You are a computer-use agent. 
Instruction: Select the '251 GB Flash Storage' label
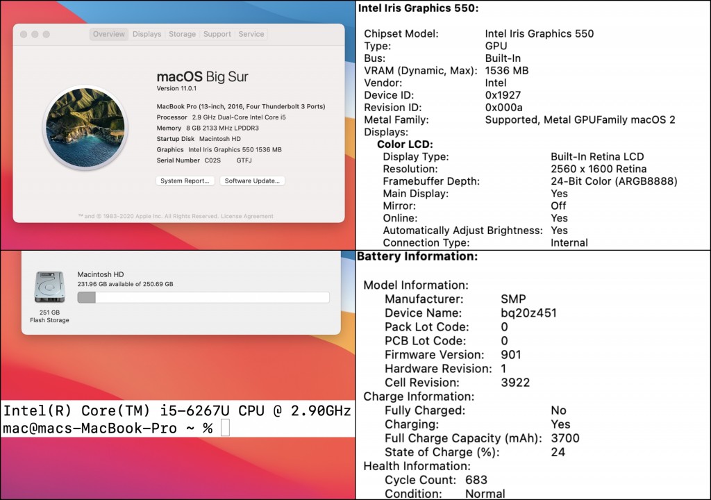click(x=49, y=316)
